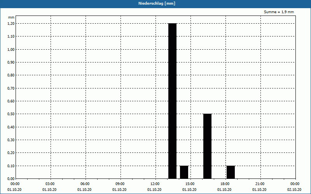Click the 0,10 y-axis value

click(x=11, y=166)
